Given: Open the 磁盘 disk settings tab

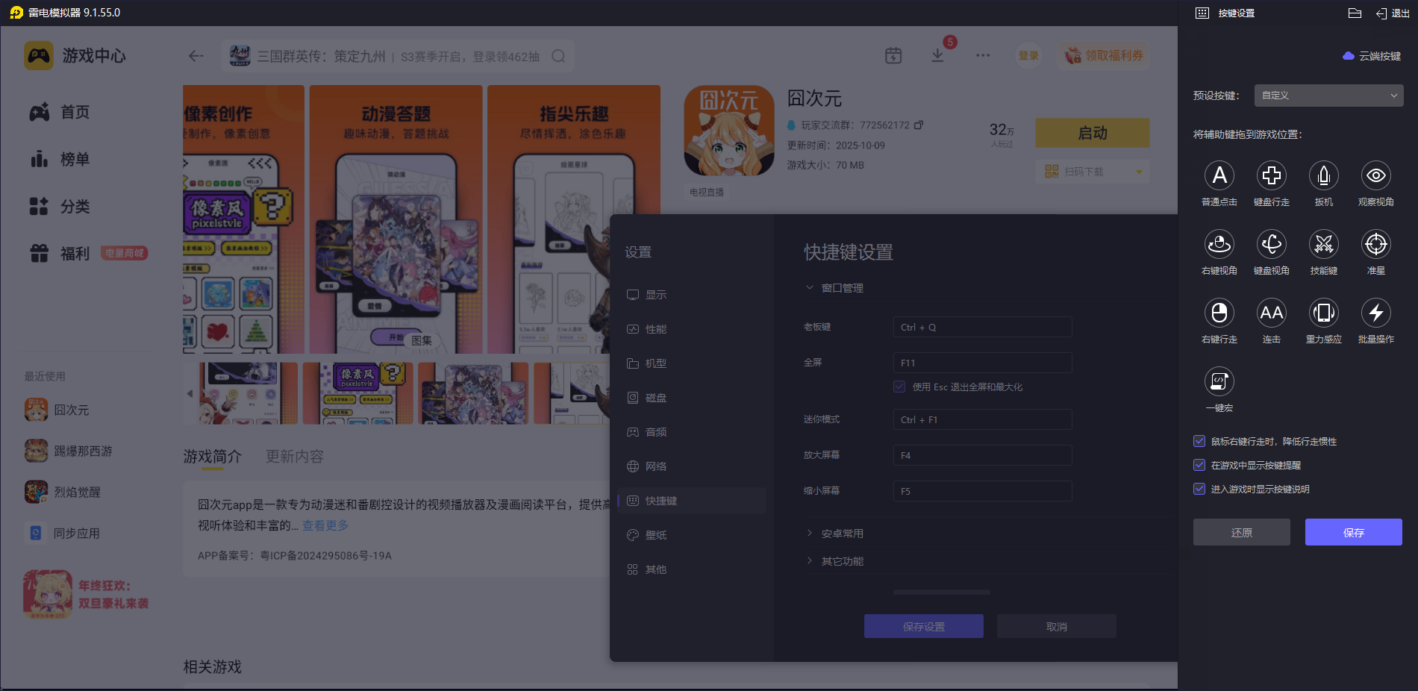Looking at the screenshot, I should click(692, 398).
